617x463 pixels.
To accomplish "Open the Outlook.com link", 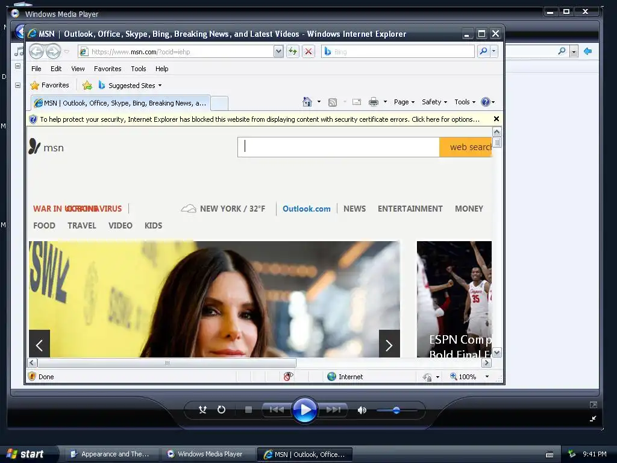I will (307, 209).
